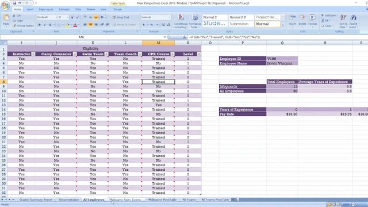Switch to the Formulas ribbon tab

[64, 9]
